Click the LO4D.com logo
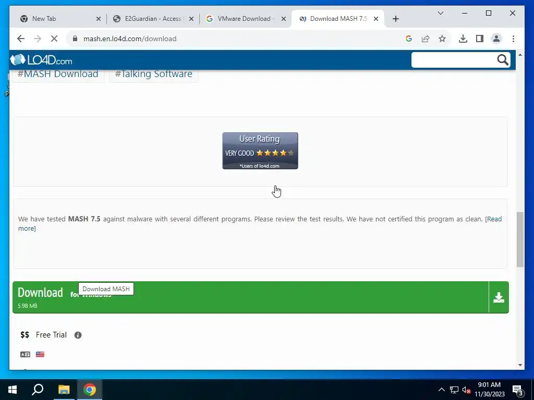The height and width of the screenshot is (400, 534). 41,60
